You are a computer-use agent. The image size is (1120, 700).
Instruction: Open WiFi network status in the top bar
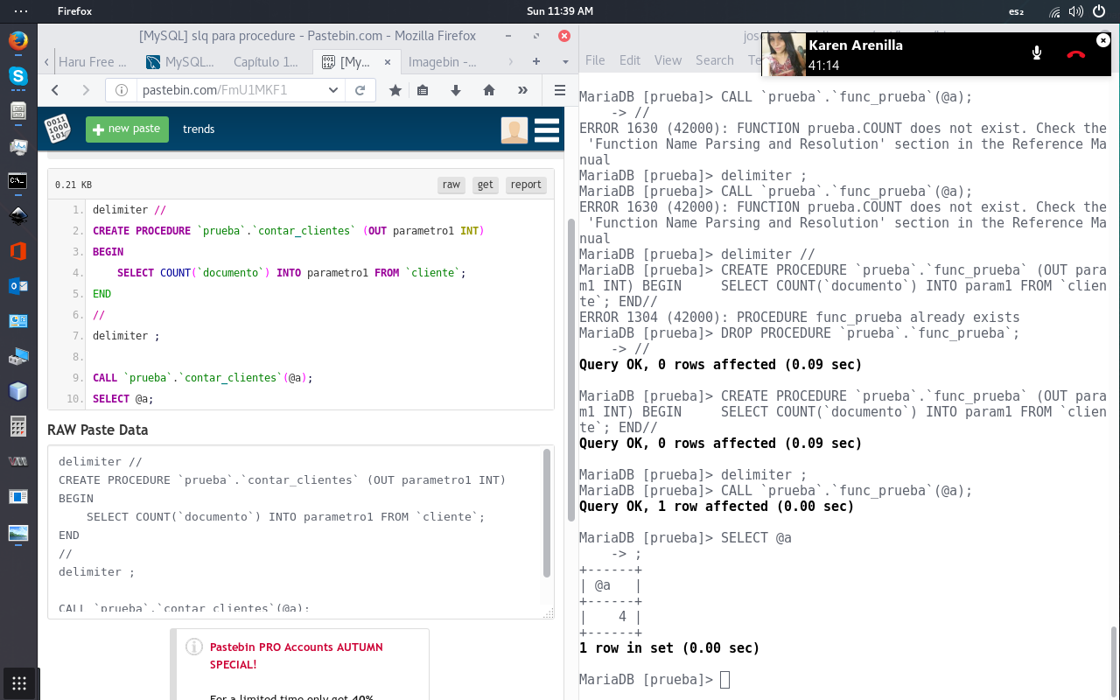coord(1055,11)
